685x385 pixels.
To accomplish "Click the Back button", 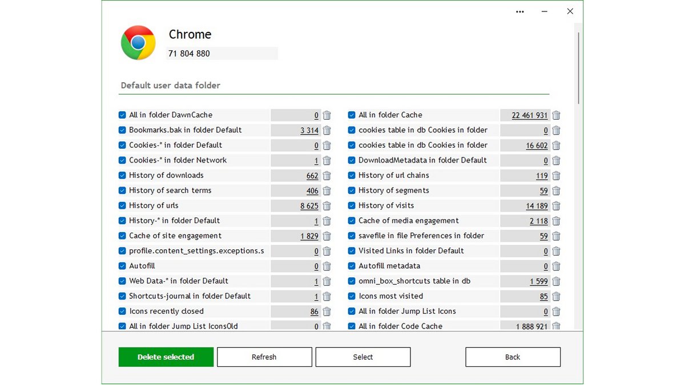I will pos(512,356).
